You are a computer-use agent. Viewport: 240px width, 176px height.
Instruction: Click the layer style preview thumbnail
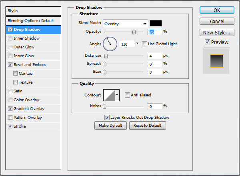click(216, 60)
